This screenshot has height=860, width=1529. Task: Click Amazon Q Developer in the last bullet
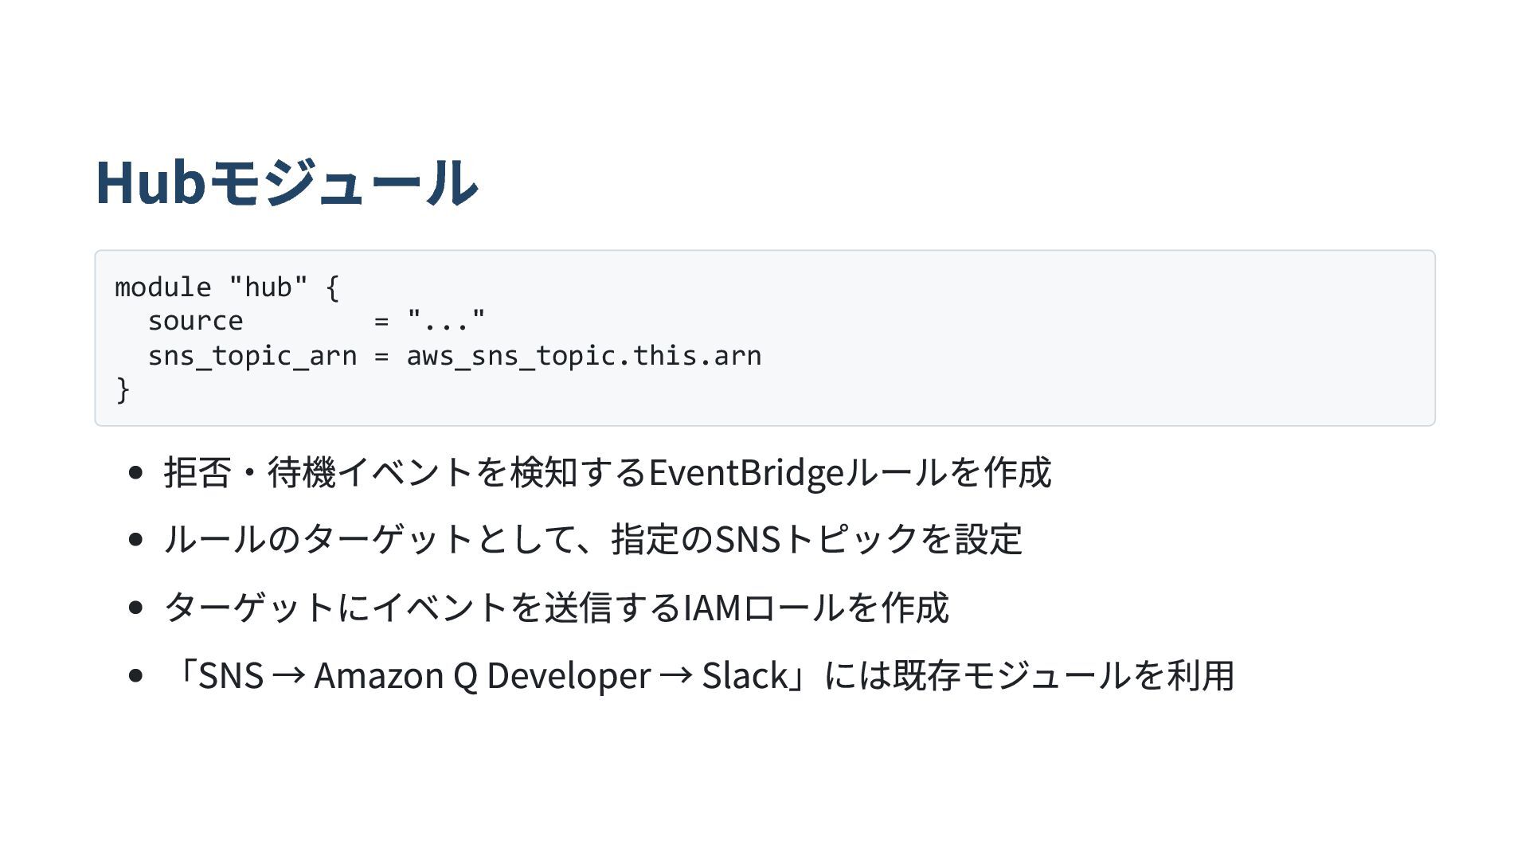483,675
